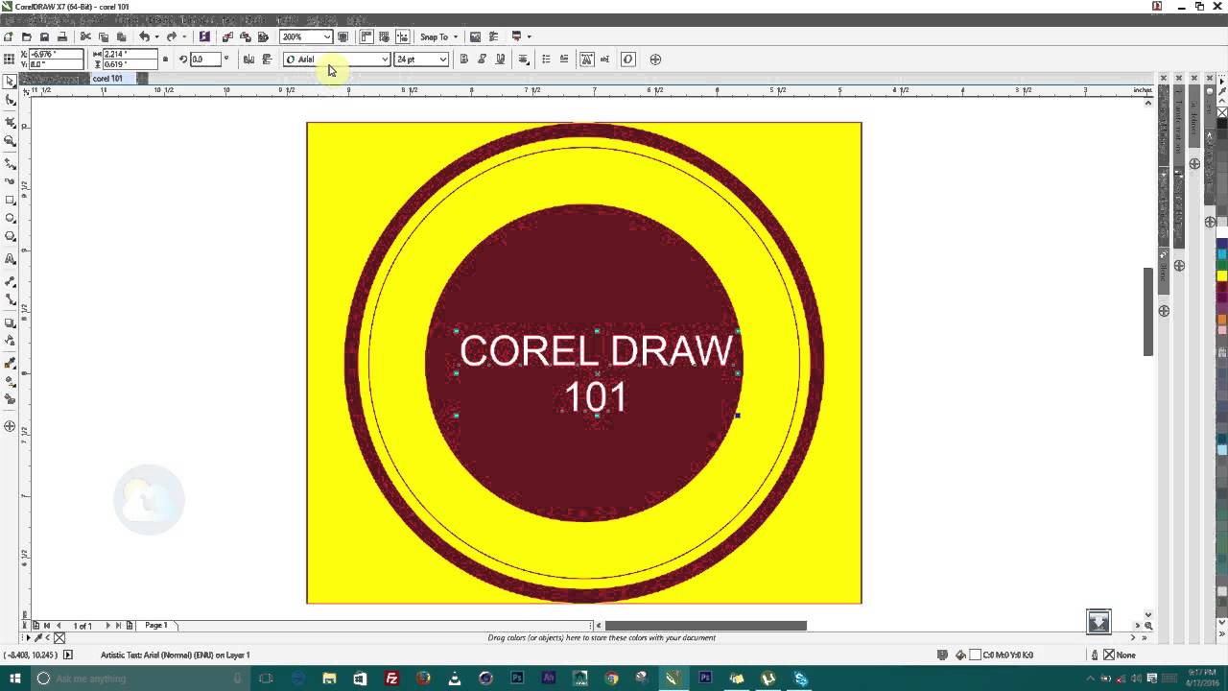1228x691 pixels.
Task: Select the Crop tool in toolbox
Action: tap(11, 122)
